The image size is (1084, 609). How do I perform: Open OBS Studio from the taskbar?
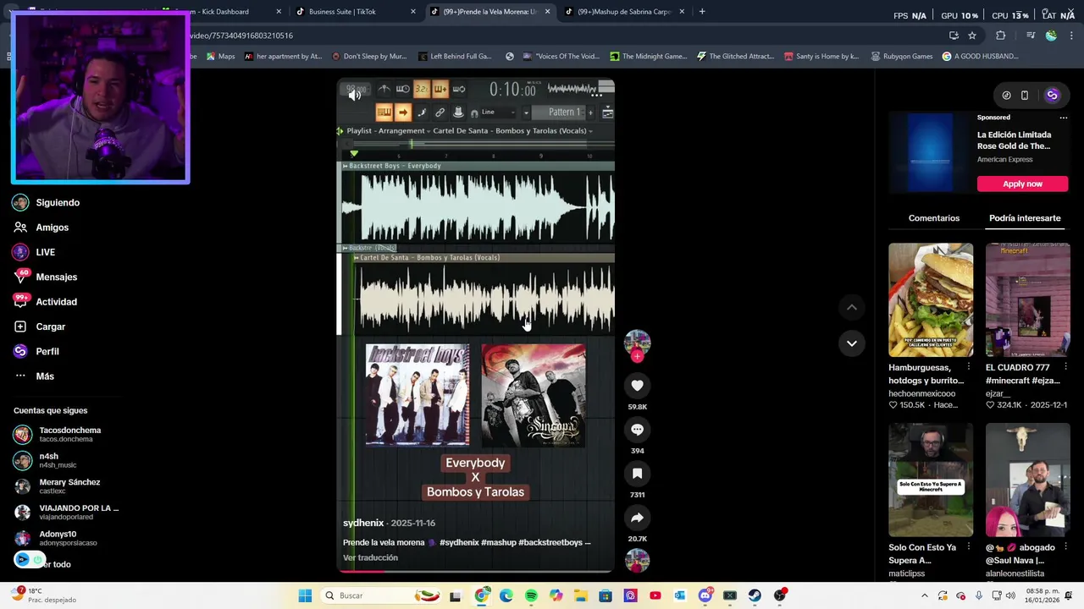pos(779,595)
